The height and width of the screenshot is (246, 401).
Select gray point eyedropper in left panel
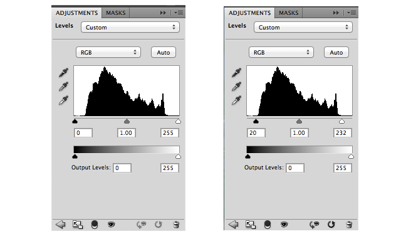coord(63,87)
